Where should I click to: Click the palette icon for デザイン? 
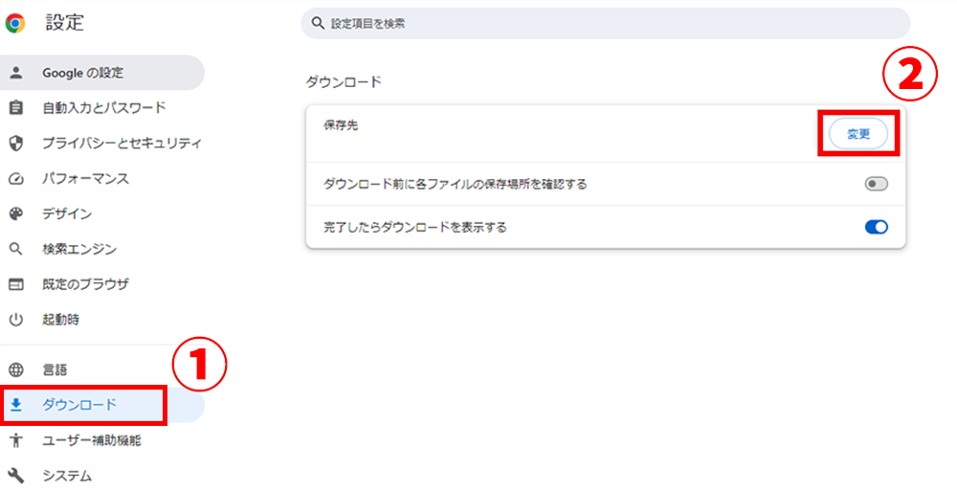pyautogui.click(x=16, y=213)
